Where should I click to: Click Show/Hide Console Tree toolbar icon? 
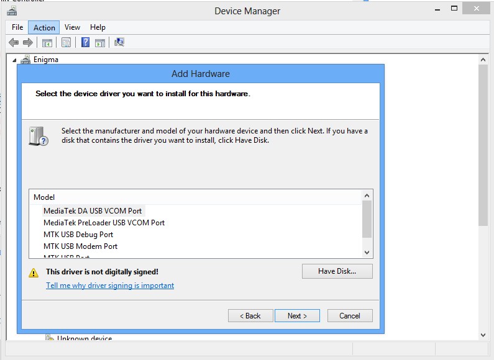coord(47,42)
